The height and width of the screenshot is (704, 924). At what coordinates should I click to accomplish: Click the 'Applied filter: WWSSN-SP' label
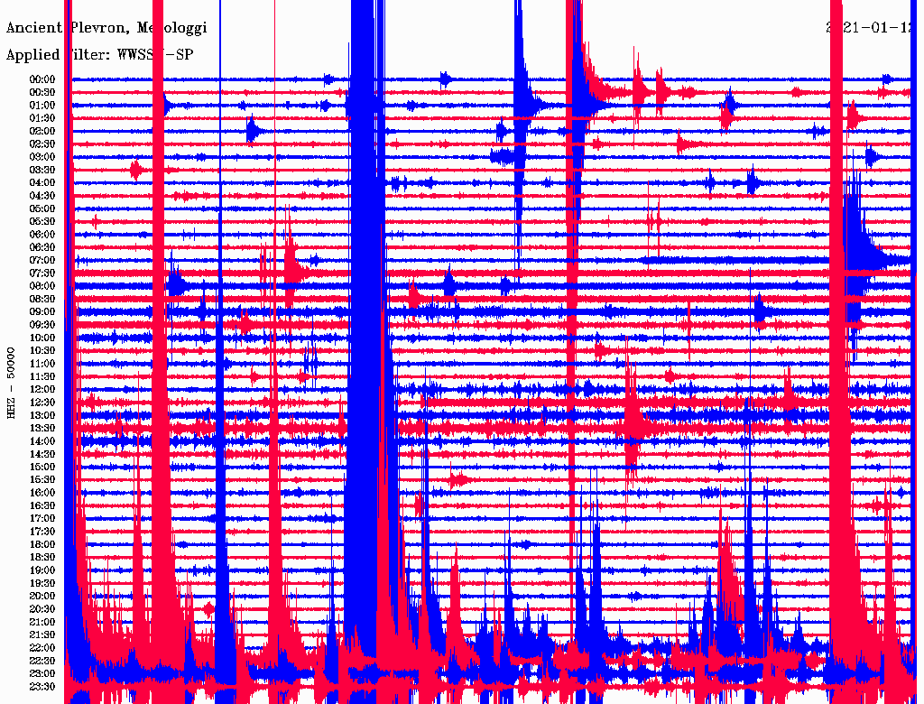(x=99, y=55)
